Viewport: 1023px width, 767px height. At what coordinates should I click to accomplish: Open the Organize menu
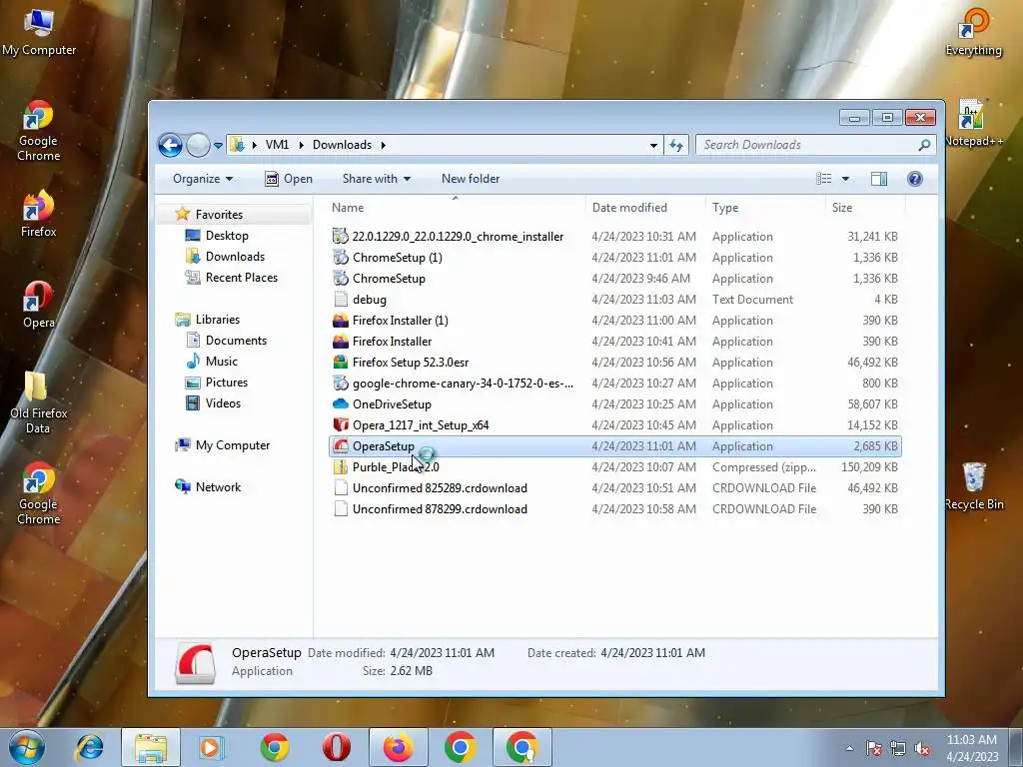click(x=202, y=179)
